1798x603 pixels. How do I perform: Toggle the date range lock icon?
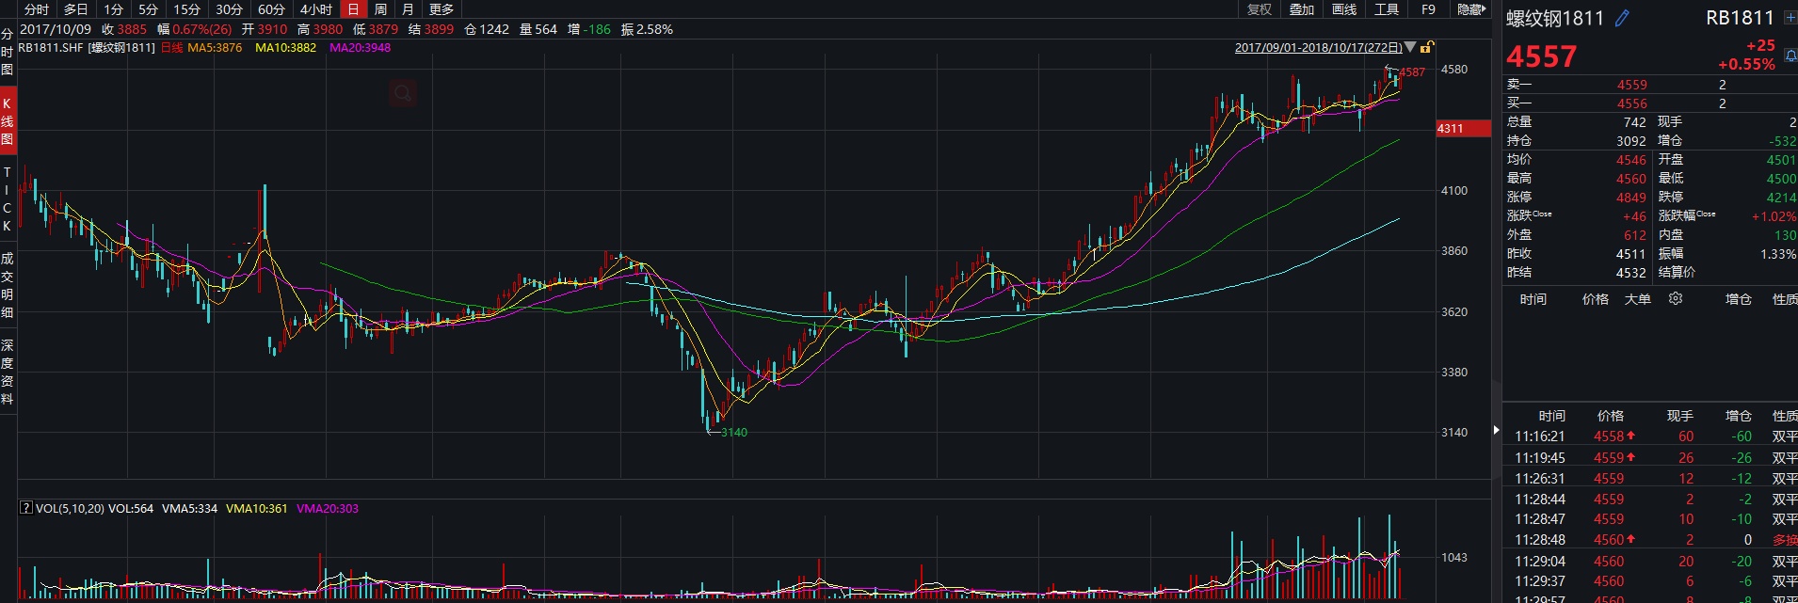tap(1427, 47)
